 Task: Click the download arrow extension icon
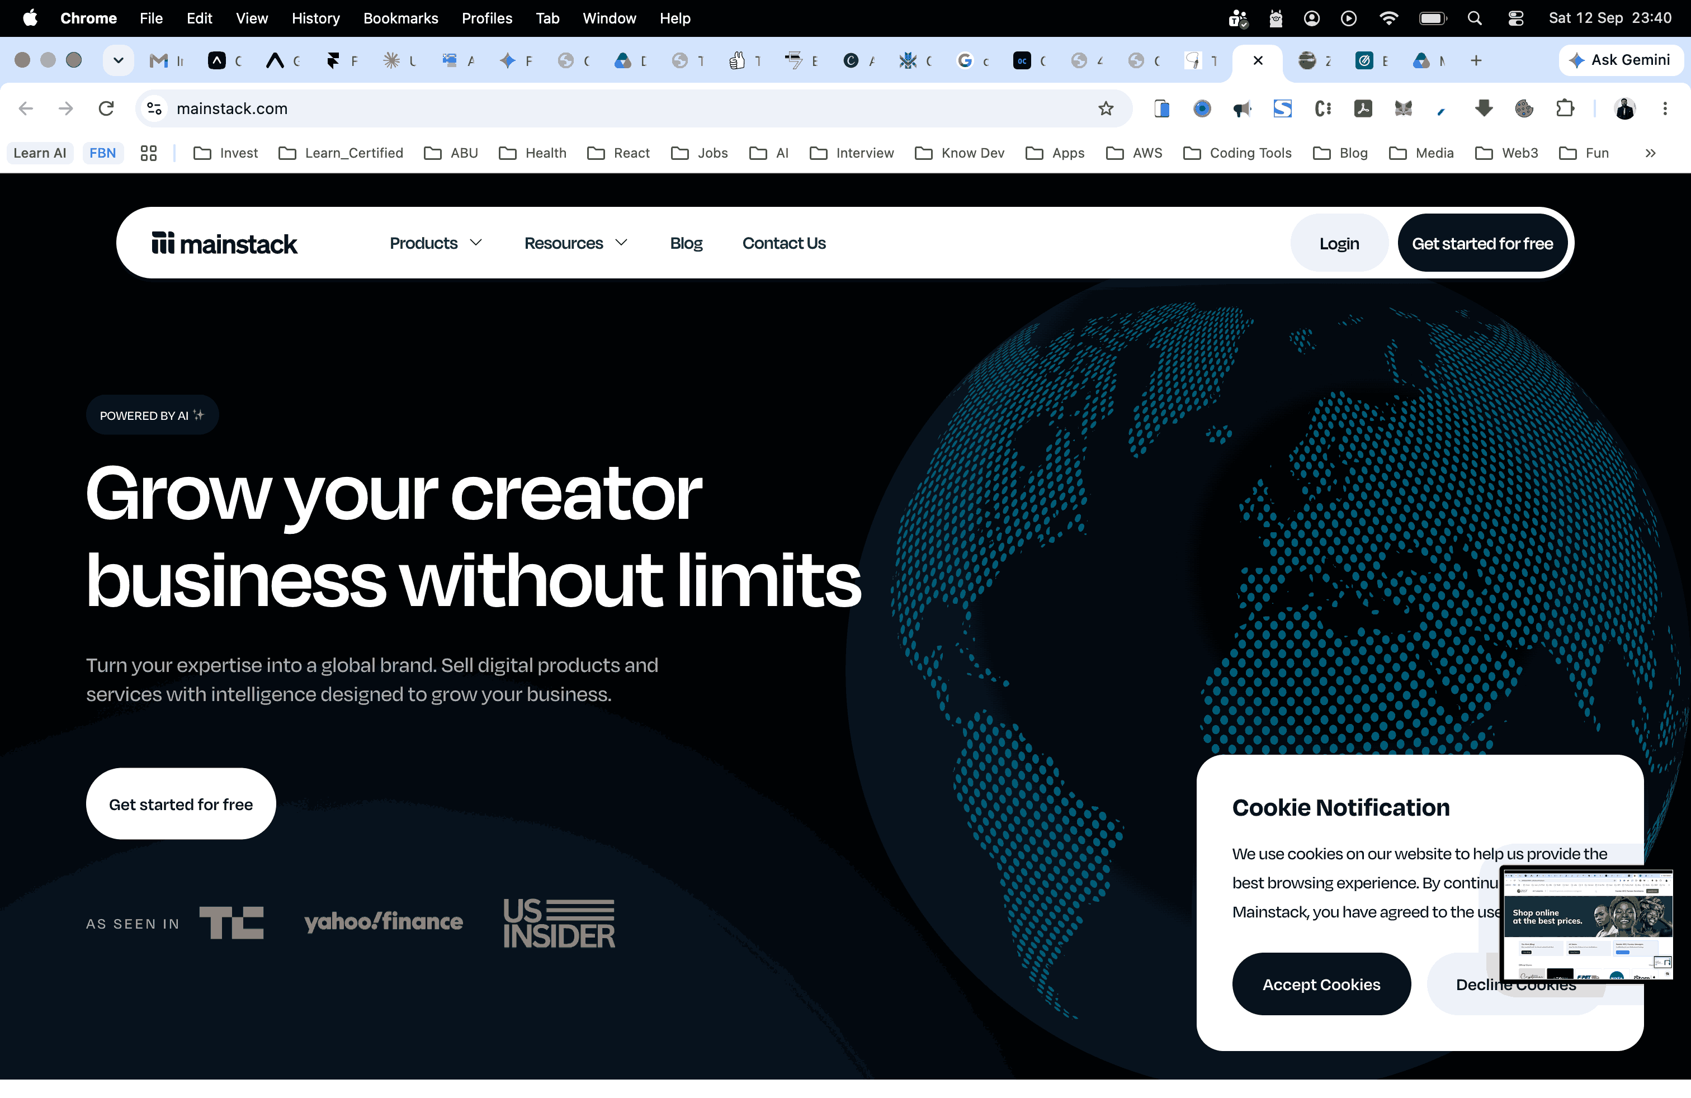(x=1484, y=108)
